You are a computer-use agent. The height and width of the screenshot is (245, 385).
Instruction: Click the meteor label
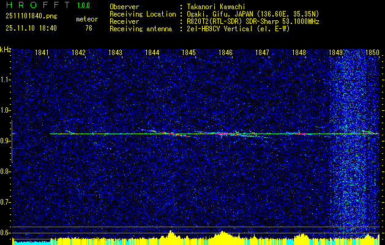click(87, 19)
